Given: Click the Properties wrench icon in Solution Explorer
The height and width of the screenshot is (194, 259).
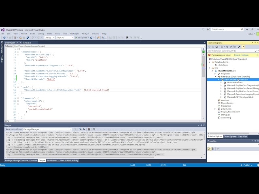Looking at the screenshot, I should point(239,47).
